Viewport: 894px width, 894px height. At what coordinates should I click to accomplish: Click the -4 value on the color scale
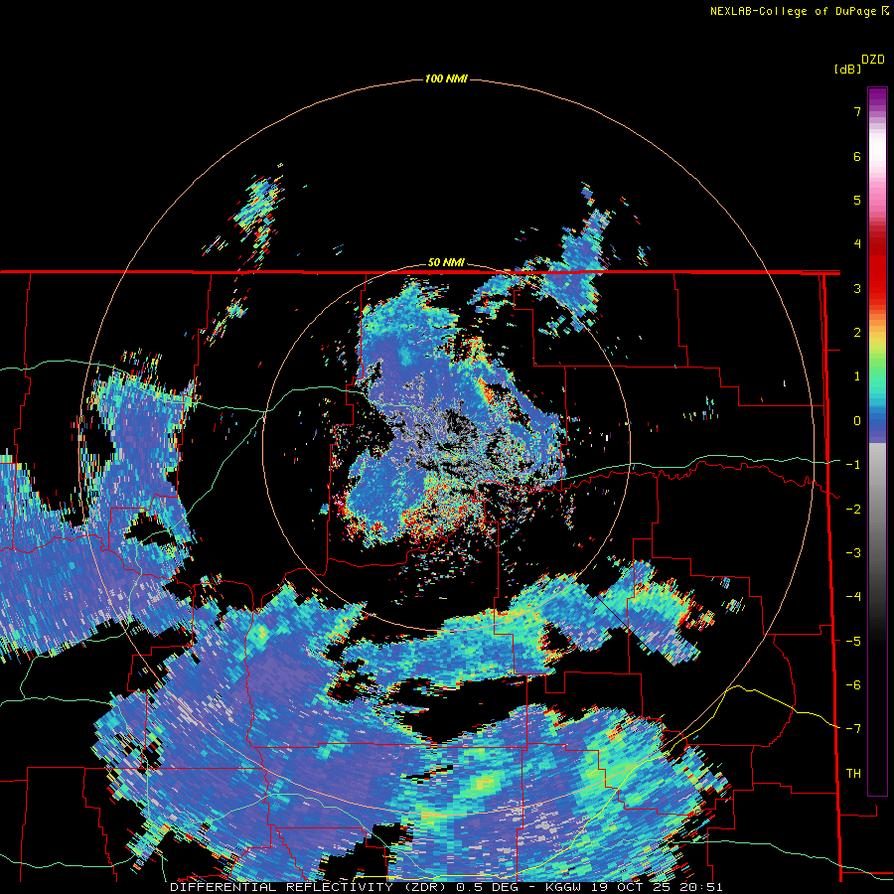pos(853,597)
